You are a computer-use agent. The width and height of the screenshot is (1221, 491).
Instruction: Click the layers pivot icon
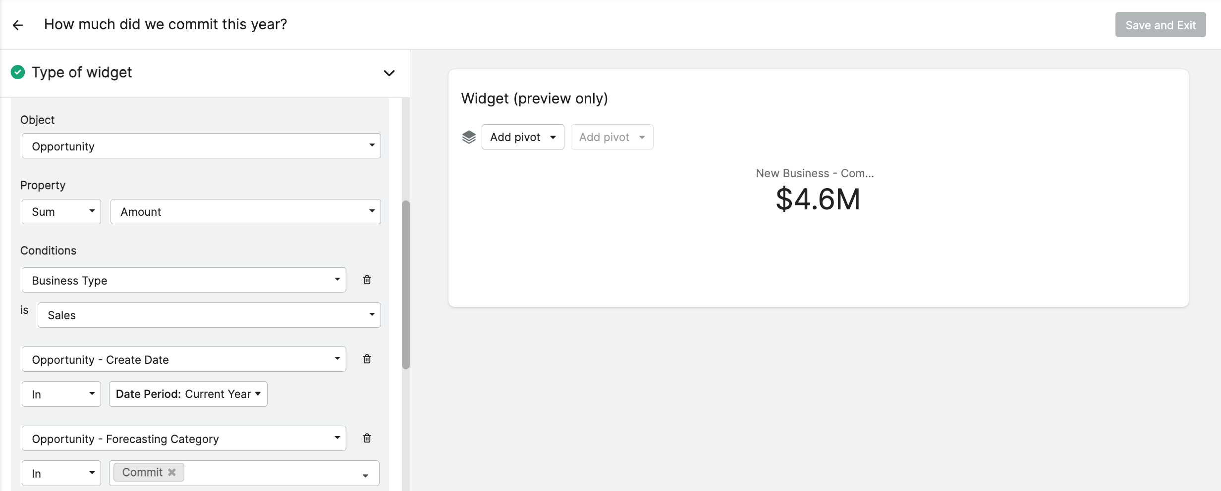pyautogui.click(x=469, y=137)
